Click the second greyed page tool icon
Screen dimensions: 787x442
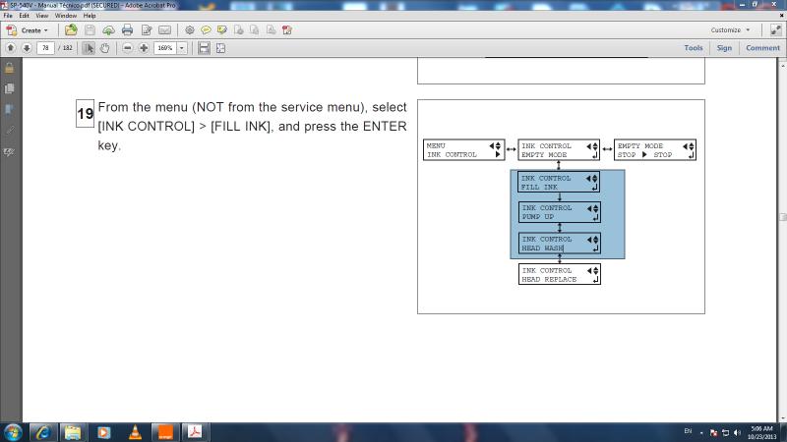click(x=255, y=30)
